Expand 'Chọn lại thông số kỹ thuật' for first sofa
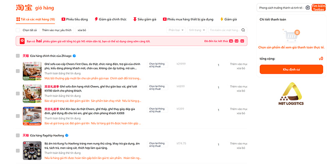The image size is (334, 167). 157,65
